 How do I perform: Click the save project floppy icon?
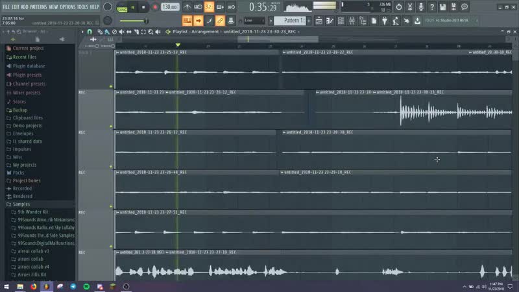(x=442, y=7)
